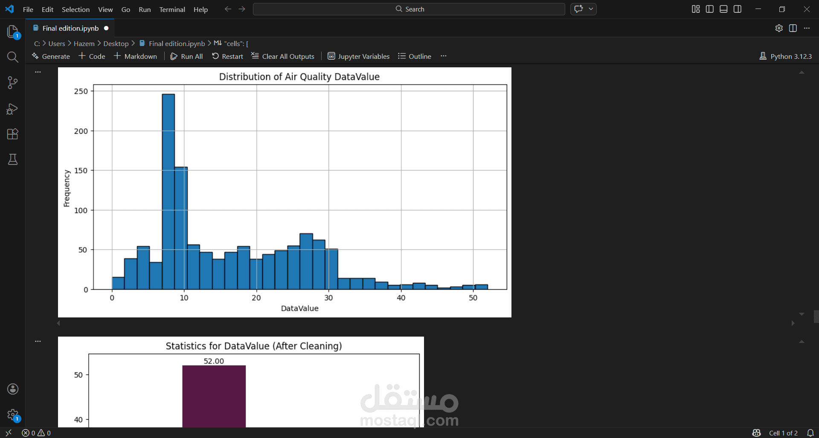Expand the "cells": [ breadcrumb
This screenshot has width=819, height=438.
click(x=231, y=43)
